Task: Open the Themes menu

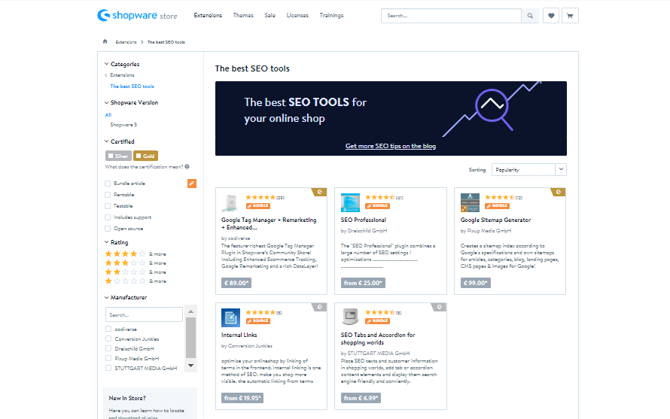Action: click(x=243, y=15)
